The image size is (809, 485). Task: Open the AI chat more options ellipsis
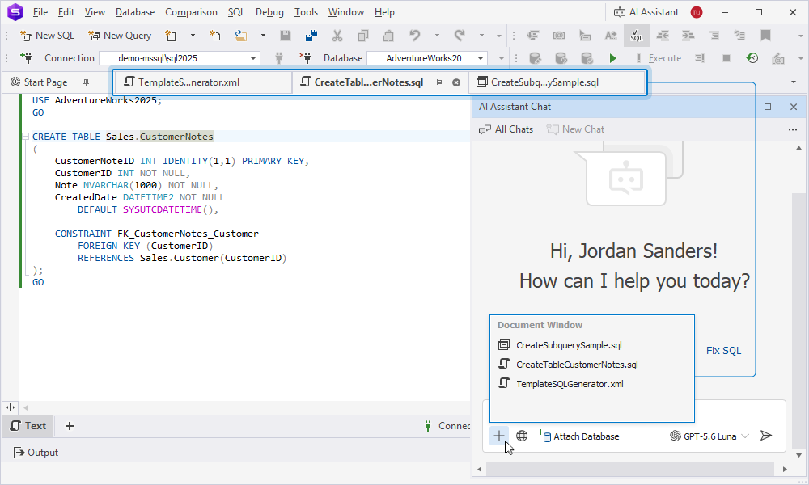(793, 129)
